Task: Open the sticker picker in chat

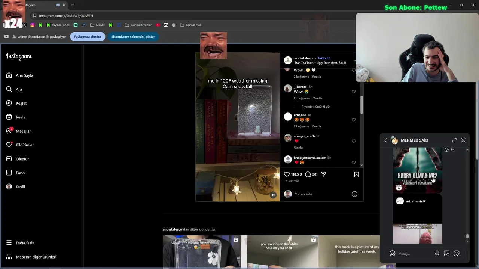Action: pos(457,254)
